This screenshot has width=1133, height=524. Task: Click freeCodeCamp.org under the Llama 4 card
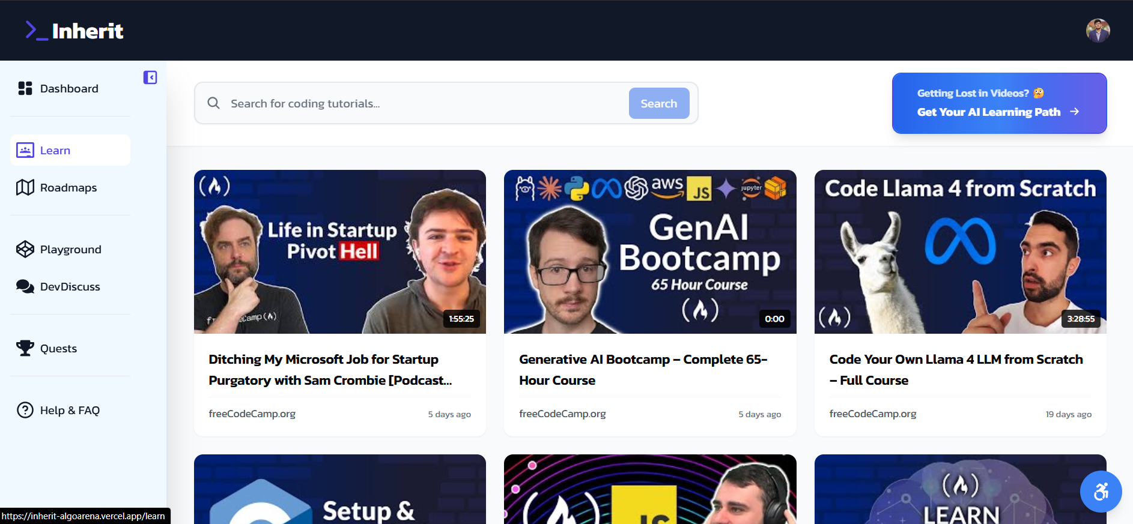point(873,414)
